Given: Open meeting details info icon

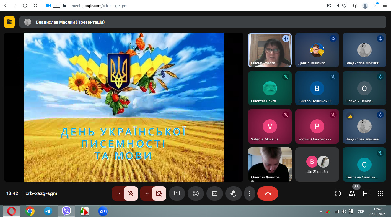Looking at the screenshot, I should click(338, 193).
